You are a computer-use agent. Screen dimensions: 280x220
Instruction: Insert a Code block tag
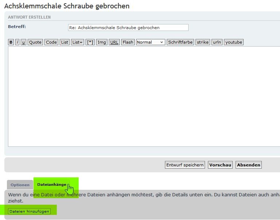(x=51, y=42)
